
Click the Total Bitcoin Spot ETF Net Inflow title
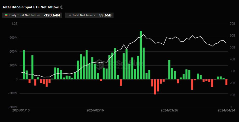tap(30, 7)
